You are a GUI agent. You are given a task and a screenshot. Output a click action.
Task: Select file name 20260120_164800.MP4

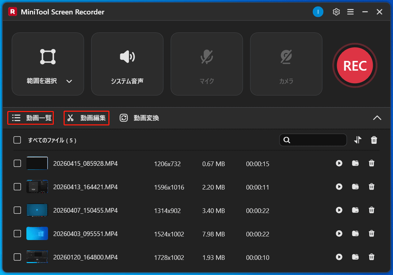[86, 257]
